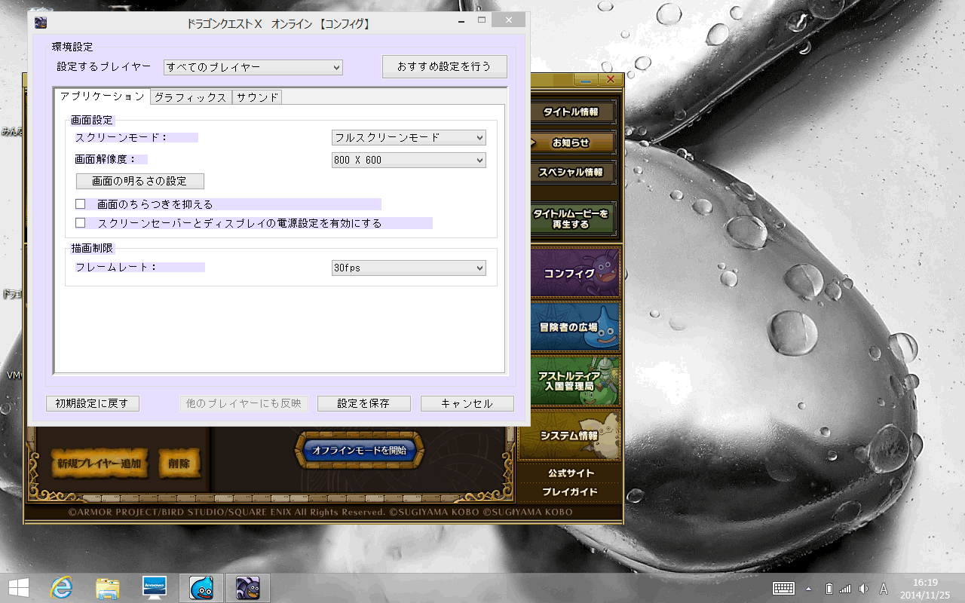Viewport: 965px width, 603px height.
Task: Toggle screensaver and display power settings checkbox
Action: [81, 223]
